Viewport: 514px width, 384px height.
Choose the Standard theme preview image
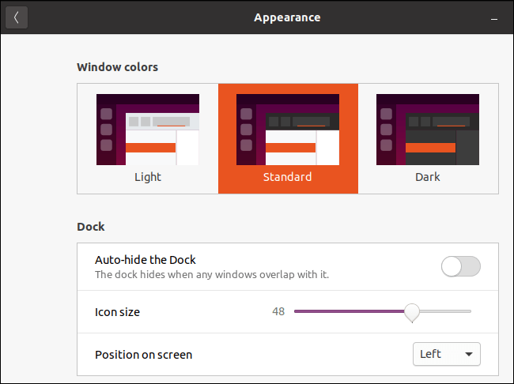click(x=288, y=130)
